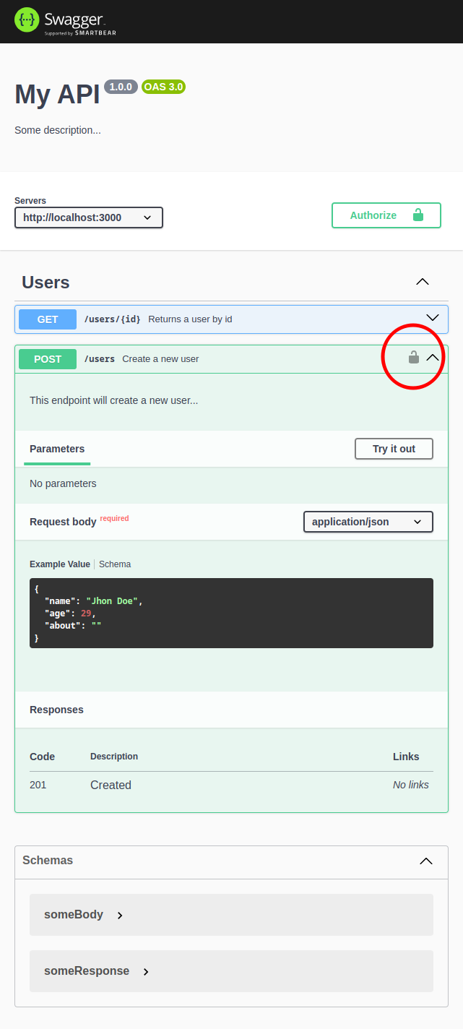The height and width of the screenshot is (1029, 463).
Task: Expand the GET /users/{id} operation chevron
Action: click(x=433, y=318)
